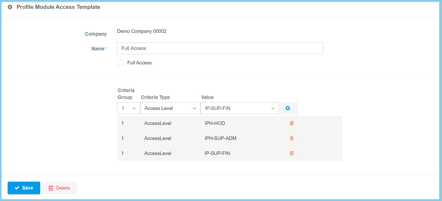Screen dimensions: 442x201
Task: Click the IPH-HOD value in the criteria list
Action: coord(215,123)
